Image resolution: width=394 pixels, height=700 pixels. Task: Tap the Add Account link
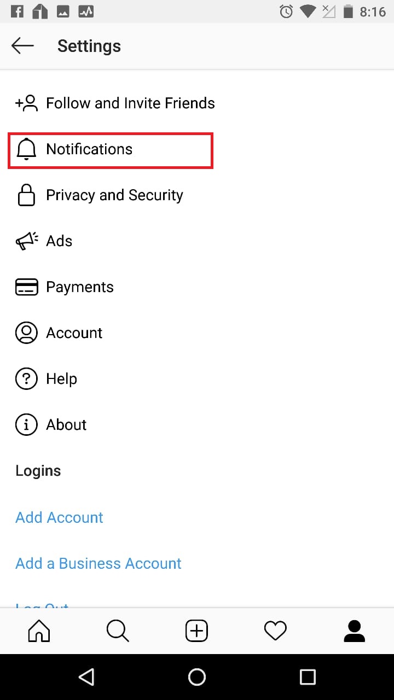pyautogui.click(x=59, y=517)
